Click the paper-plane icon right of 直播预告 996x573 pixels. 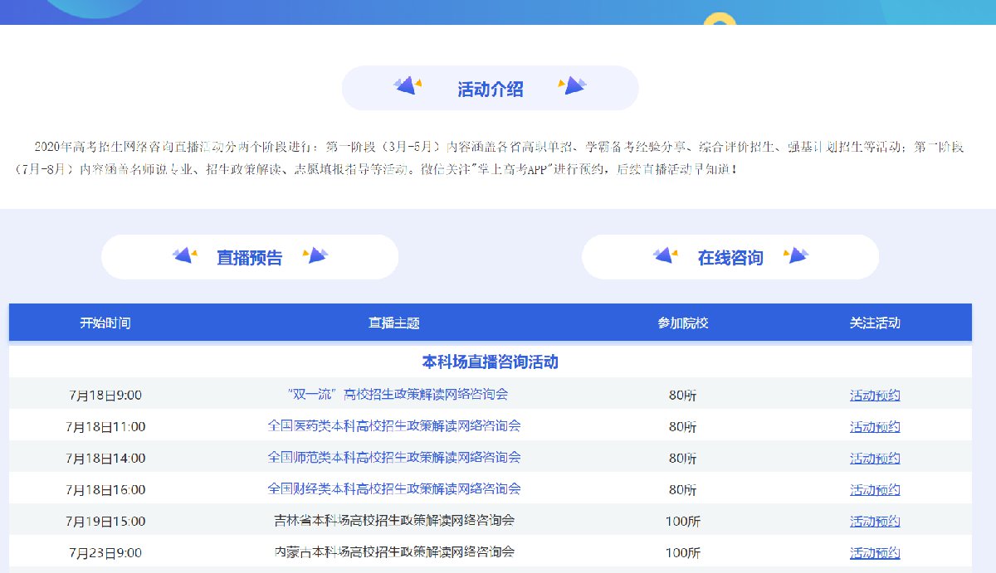315,255
